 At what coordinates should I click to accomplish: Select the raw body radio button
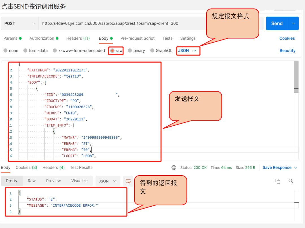click(x=112, y=51)
